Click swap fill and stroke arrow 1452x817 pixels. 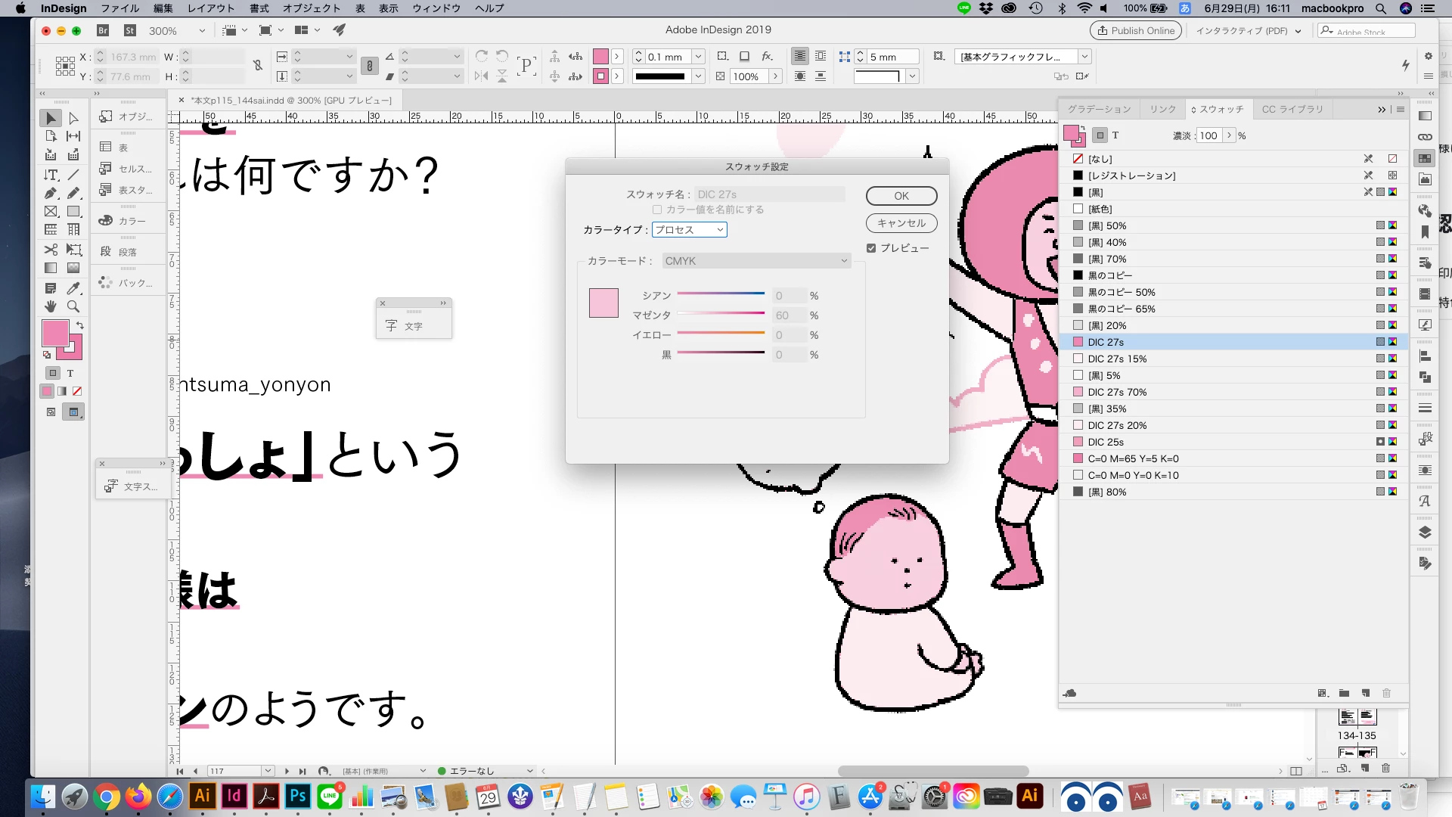tap(80, 325)
